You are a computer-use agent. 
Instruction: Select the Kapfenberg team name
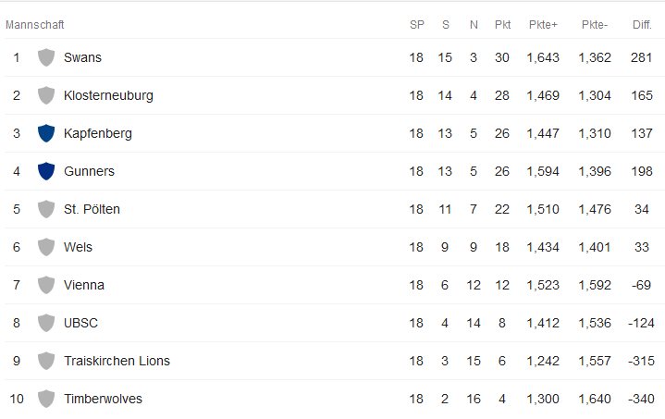[x=97, y=133]
